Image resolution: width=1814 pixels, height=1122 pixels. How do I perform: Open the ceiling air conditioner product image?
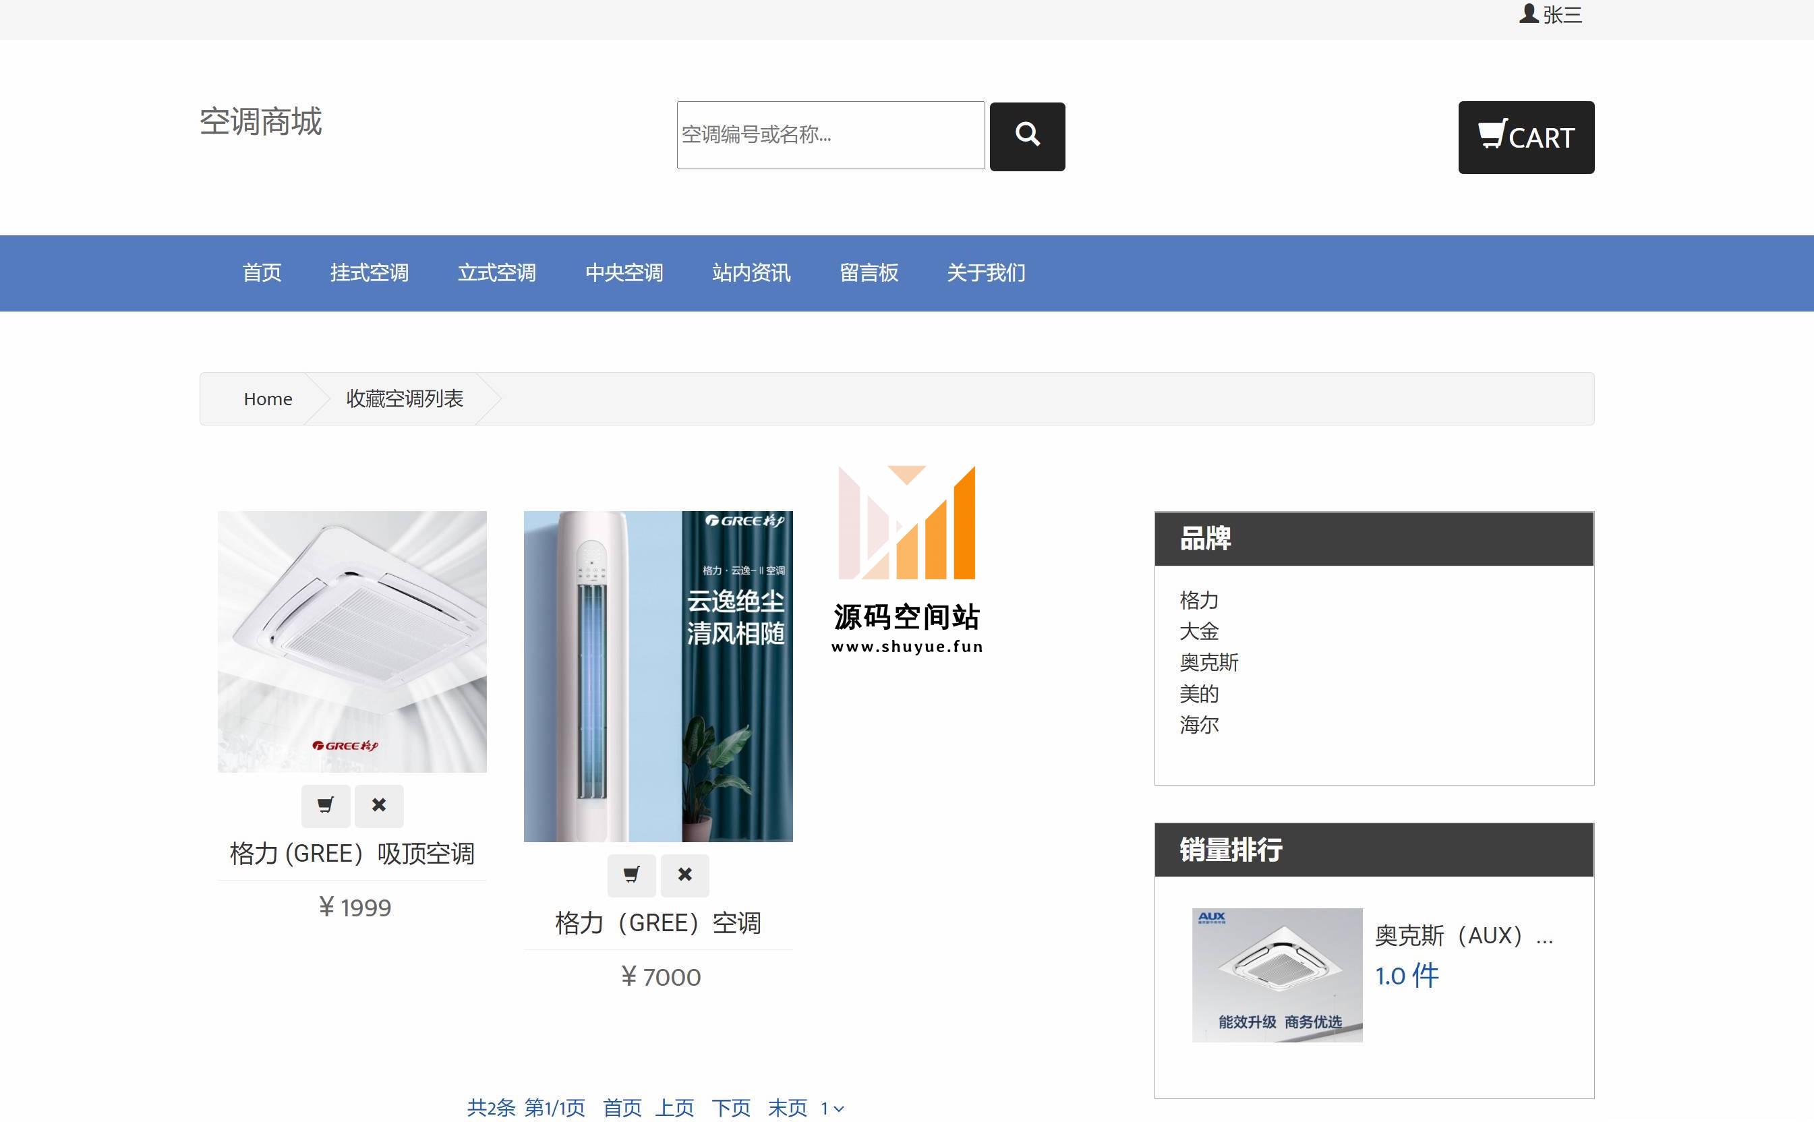[353, 642]
